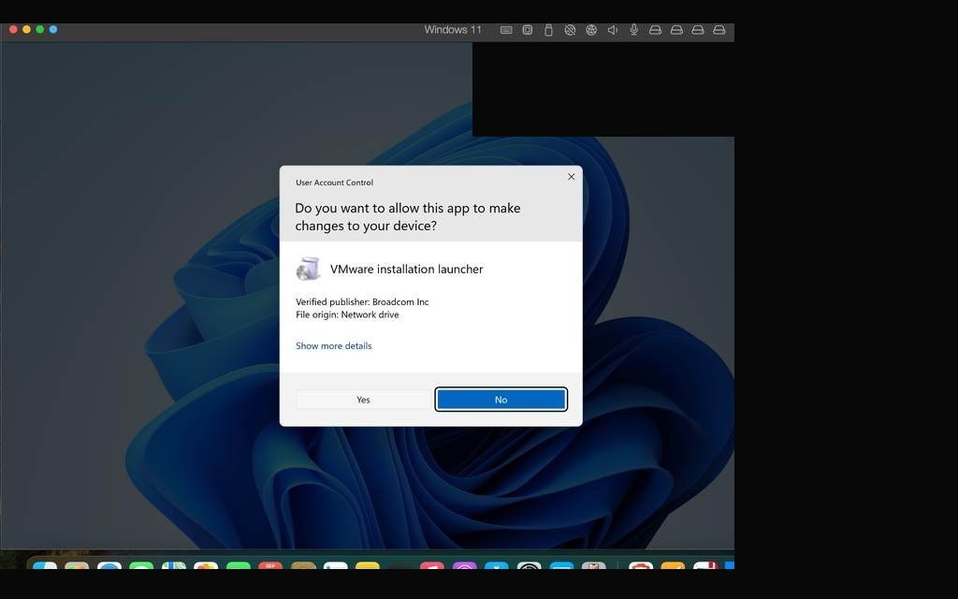
Task: Click the red close dot of VM window
Action: coord(13,29)
